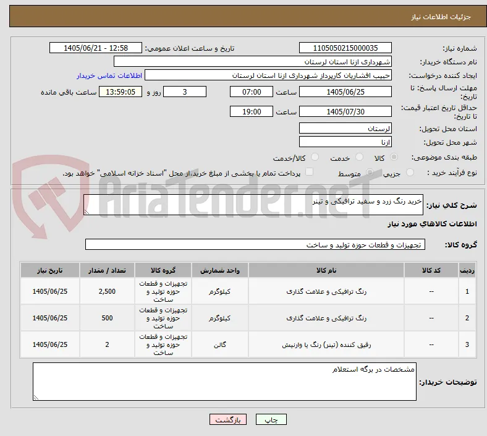Click the چاپ (print) button
Screen dimensions: 487x436
point(271,419)
